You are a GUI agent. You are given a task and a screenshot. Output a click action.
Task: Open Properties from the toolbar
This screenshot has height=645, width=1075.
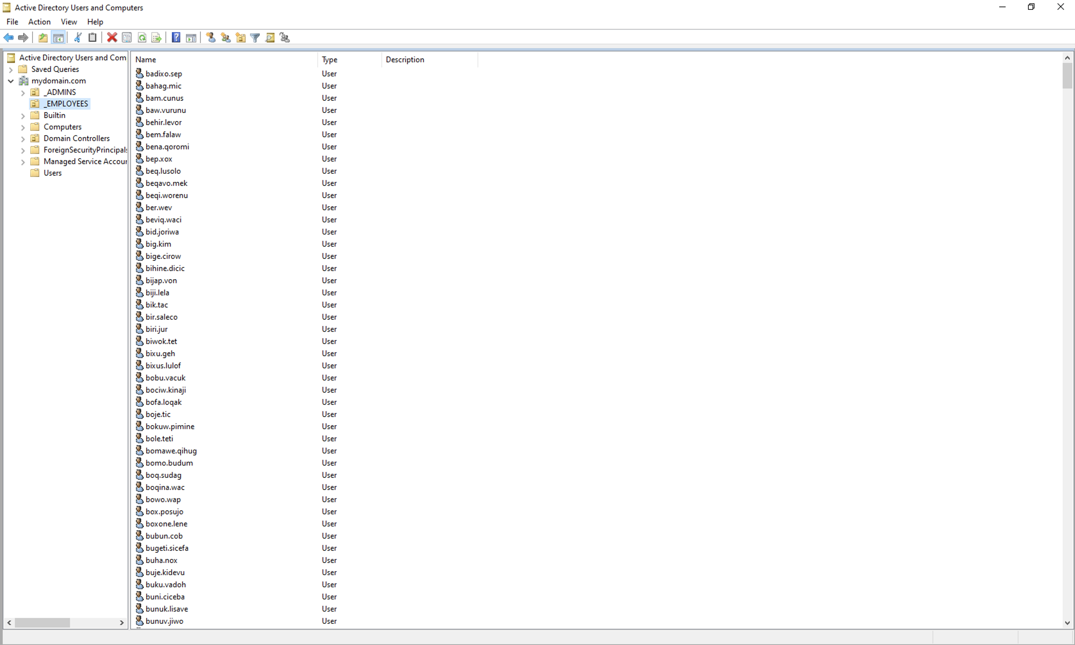click(127, 38)
